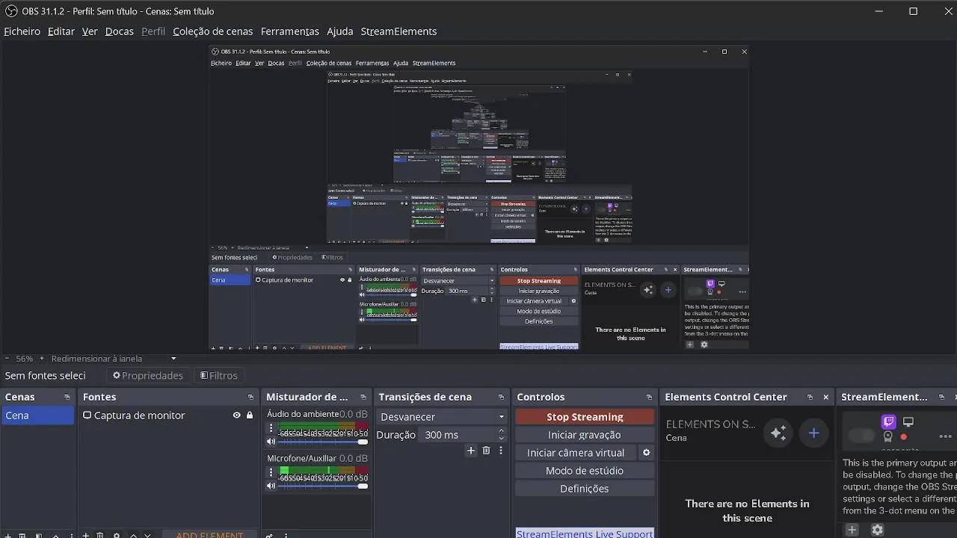Open the Ferramentas menu
This screenshot has height=538, width=957.
[x=290, y=31]
